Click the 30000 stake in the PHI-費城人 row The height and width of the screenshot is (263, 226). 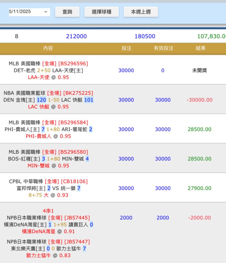tap(126, 129)
